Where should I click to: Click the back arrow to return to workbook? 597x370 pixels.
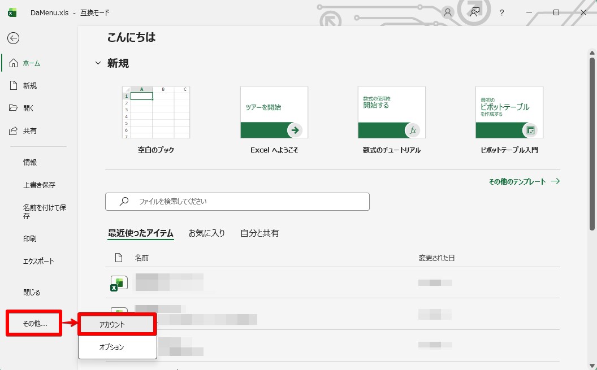click(13, 38)
